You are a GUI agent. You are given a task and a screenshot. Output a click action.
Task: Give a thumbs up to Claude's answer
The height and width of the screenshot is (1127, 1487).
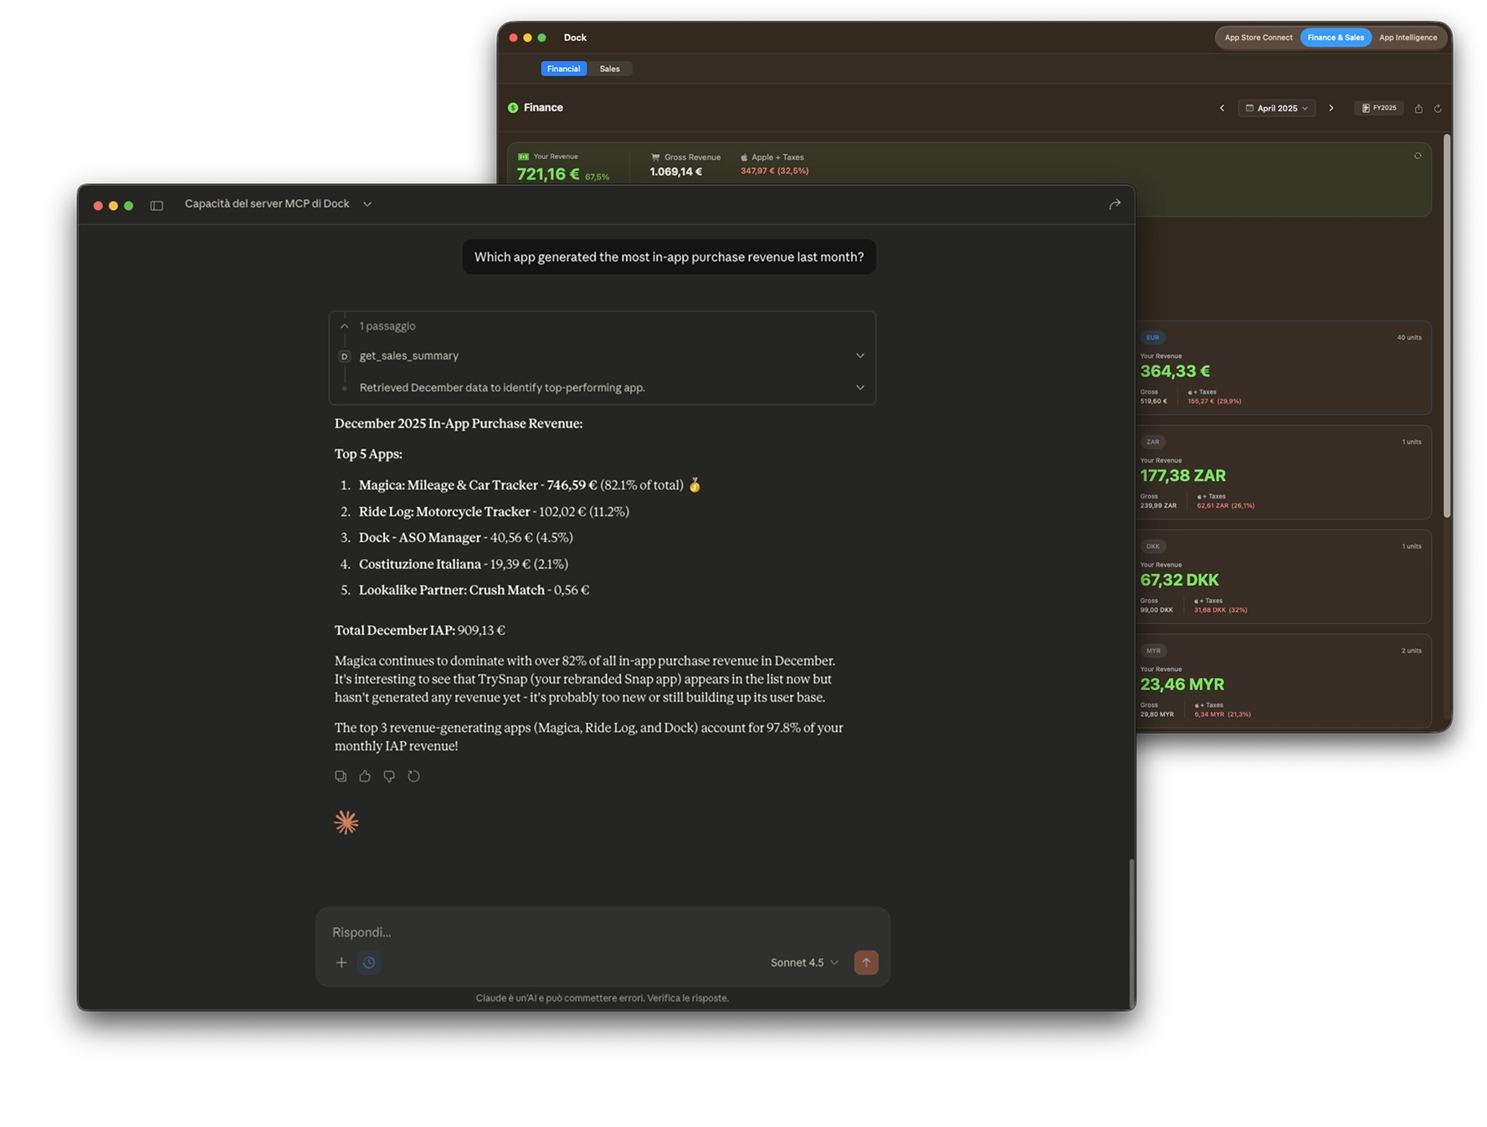[365, 776]
